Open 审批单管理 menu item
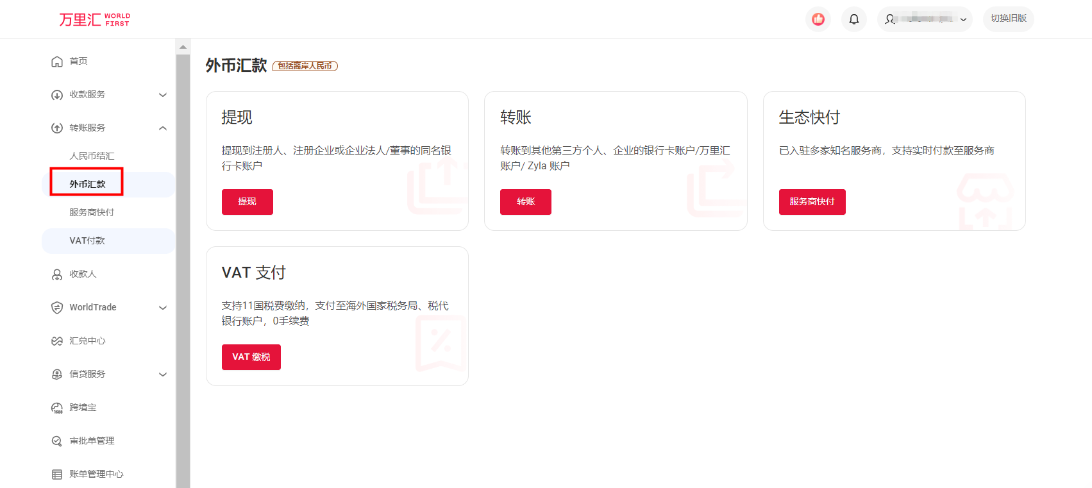Image resolution: width=1092 pixels, height=488 pixels. click(x=92, y=441)
